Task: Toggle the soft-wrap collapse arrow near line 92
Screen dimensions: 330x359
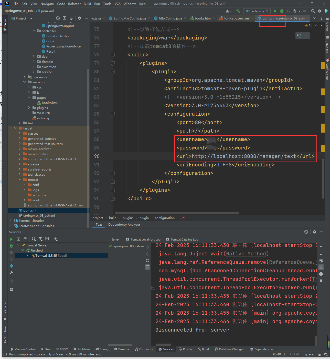Action: tap(113, 173)
